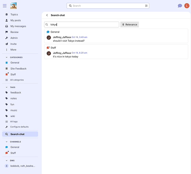Image resolution: width=191 pixels, height=174 pixels.
Task: Click the notes tag icon
Action: click(7, 98)
